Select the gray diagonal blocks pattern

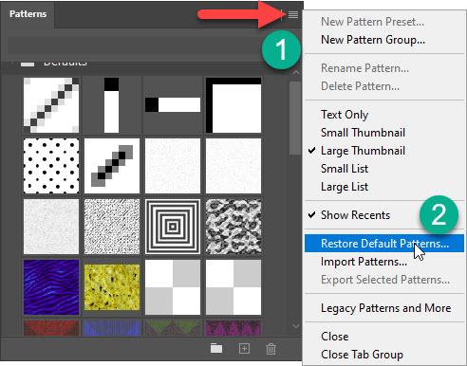(112, 166)
